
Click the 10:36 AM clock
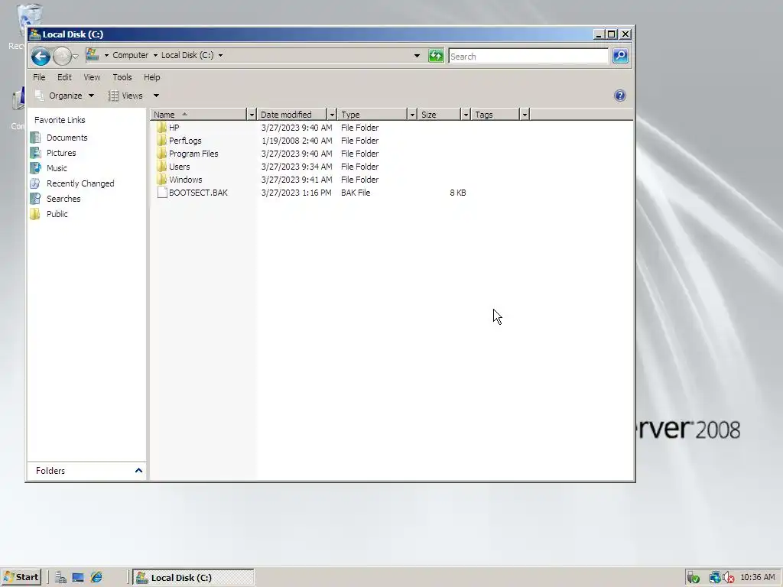[x=758, y=578]
